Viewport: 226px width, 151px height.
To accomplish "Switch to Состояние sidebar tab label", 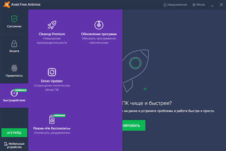I will coord(14,26).
